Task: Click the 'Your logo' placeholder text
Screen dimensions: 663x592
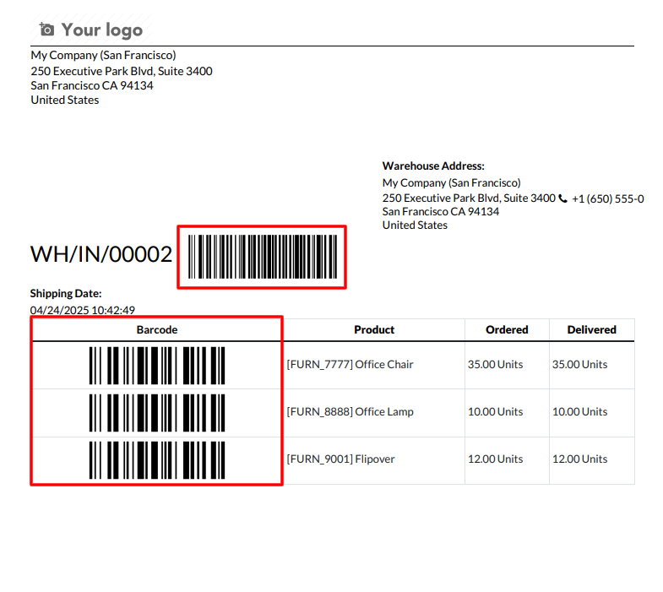Action: pos(102,30)
